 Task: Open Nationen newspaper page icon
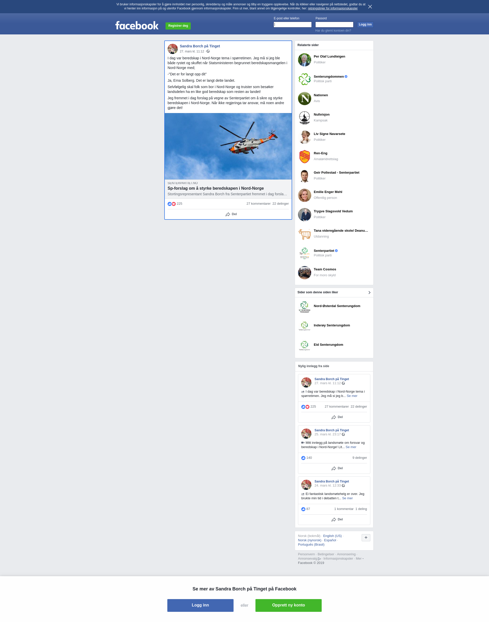point(304,99)
